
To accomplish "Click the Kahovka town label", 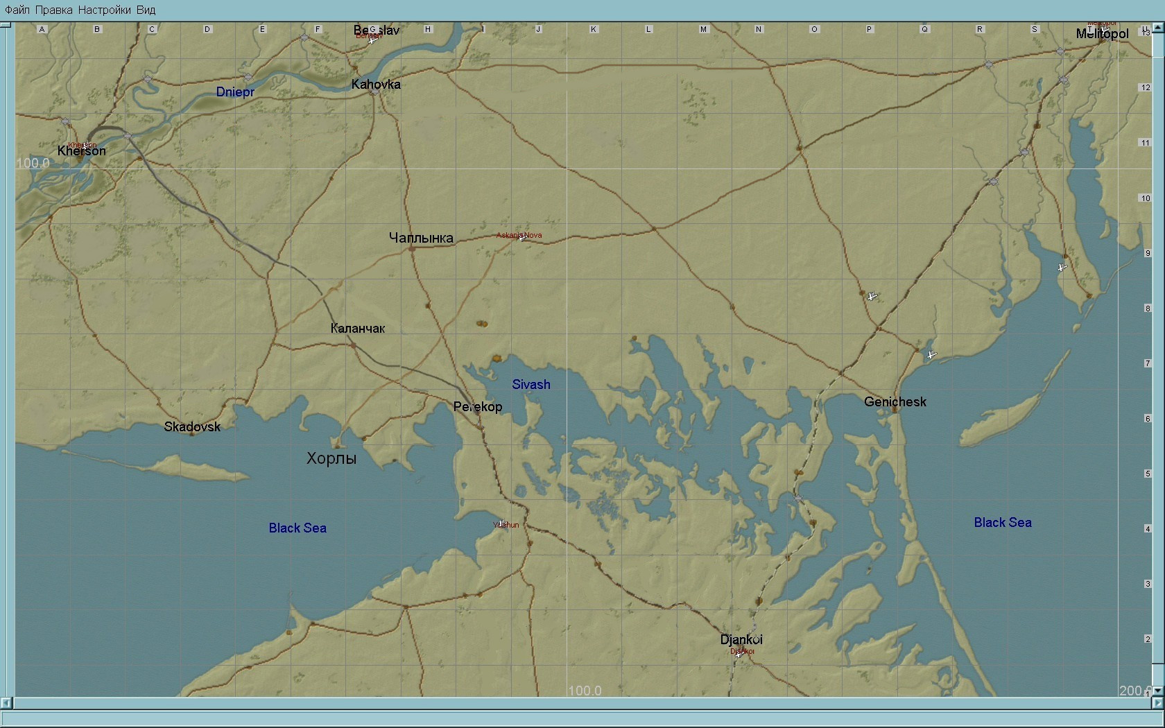I will [376, 85].
